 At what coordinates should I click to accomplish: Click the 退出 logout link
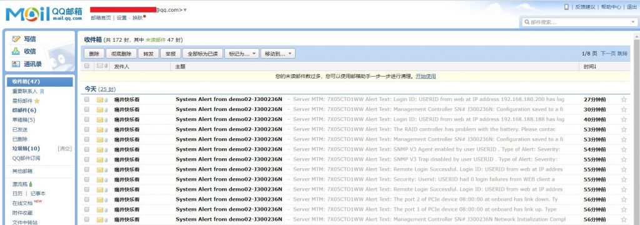(631, 7)
